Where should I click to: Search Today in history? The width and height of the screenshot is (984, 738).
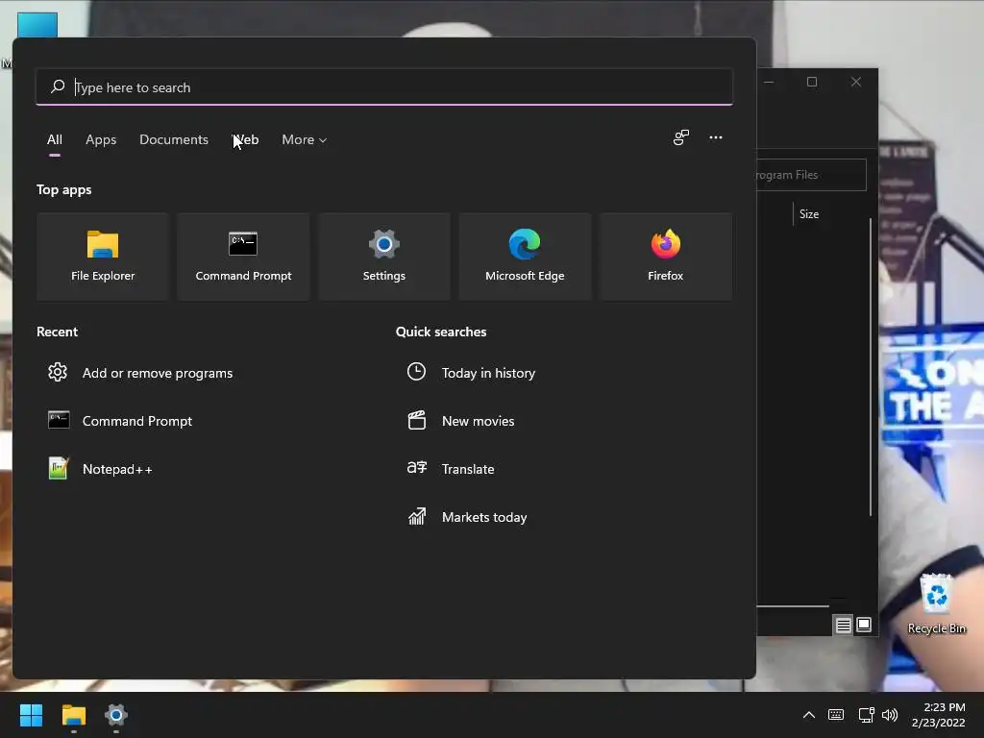point(488,373)
